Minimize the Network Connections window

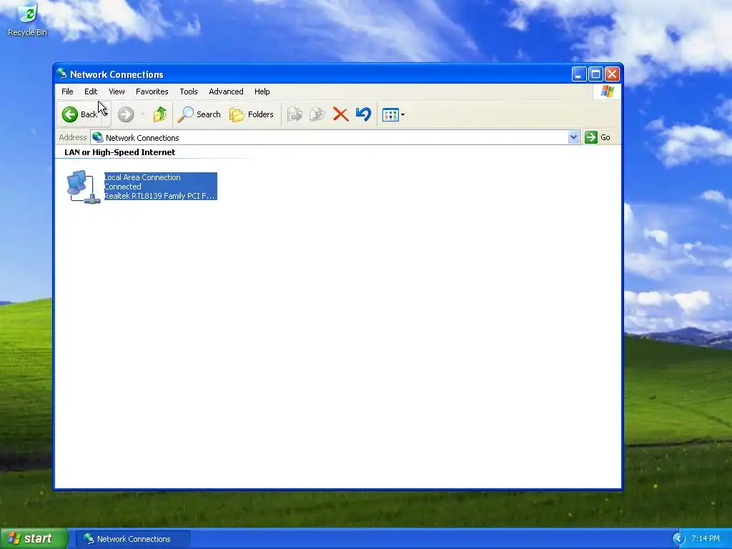point(579,74)
